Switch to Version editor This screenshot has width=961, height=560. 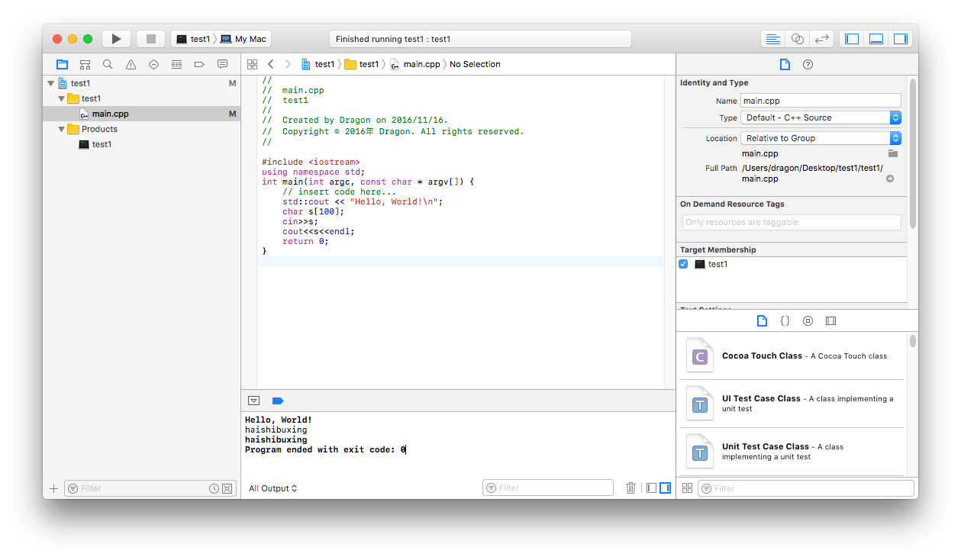click(821, 39)
